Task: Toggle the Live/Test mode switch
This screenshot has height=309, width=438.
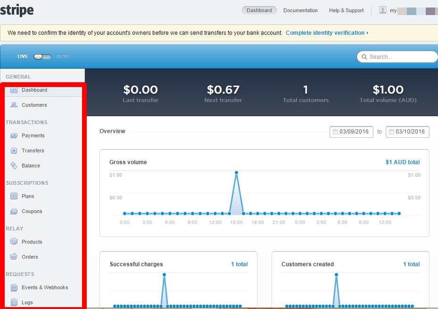Action: point(42,56)
